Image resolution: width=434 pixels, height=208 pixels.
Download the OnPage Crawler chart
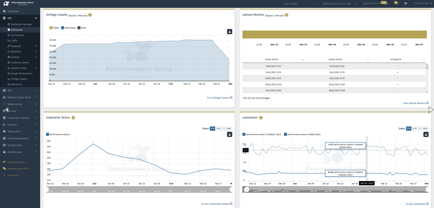[229, 31]
